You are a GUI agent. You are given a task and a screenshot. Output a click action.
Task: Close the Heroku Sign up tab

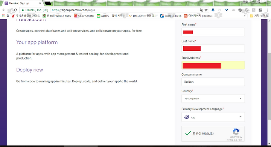pyautogui.click(x=40, y=3)
